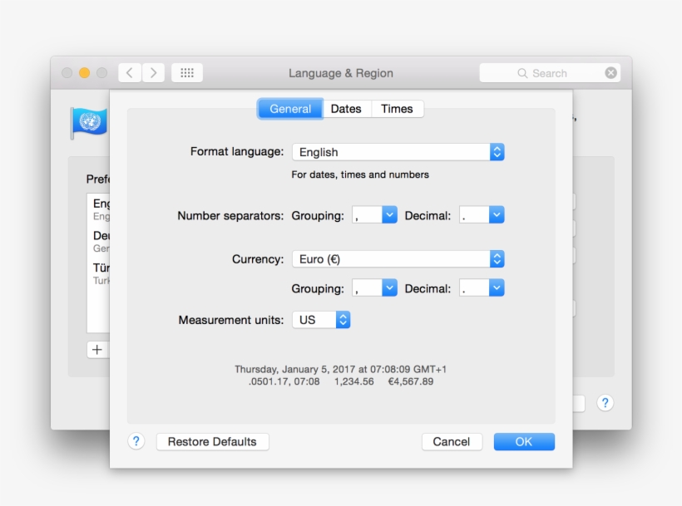Viewport: 682px width, 506px height.
Task: Open the Format language dropdown
Action: click(x=398, y=152)
